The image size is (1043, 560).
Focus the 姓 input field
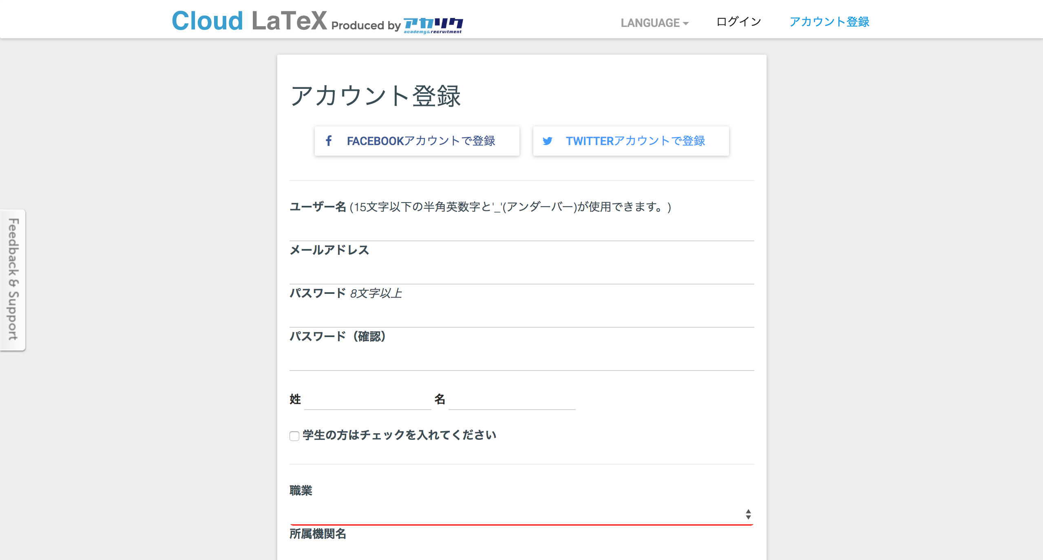point(367,399)
